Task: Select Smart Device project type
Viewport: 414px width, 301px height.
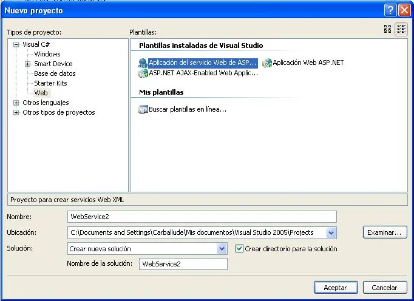Action: click(53, 64)
